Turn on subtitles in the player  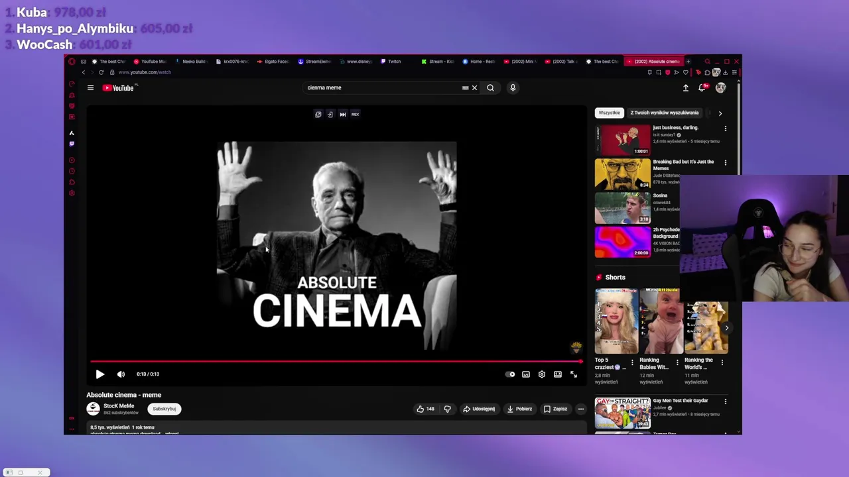[526, 374]
